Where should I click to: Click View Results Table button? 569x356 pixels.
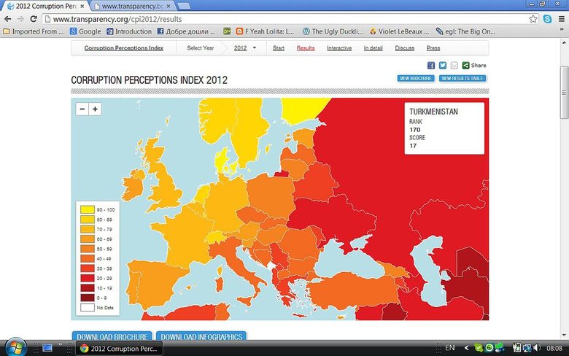(462, 78)
